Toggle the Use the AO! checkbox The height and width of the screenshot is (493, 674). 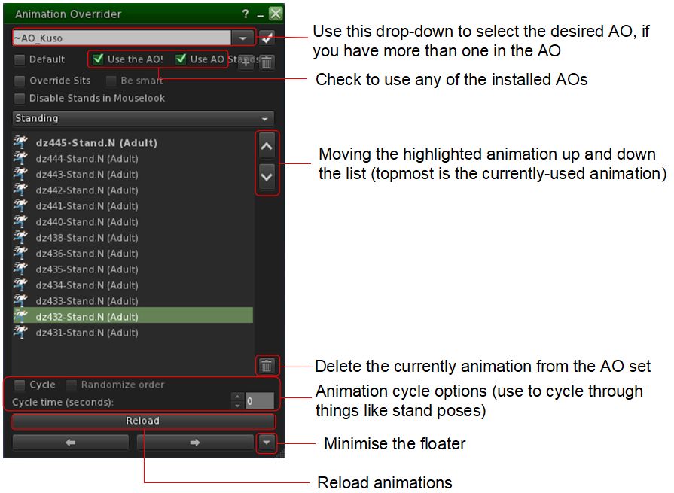click(x=99, y=59)
